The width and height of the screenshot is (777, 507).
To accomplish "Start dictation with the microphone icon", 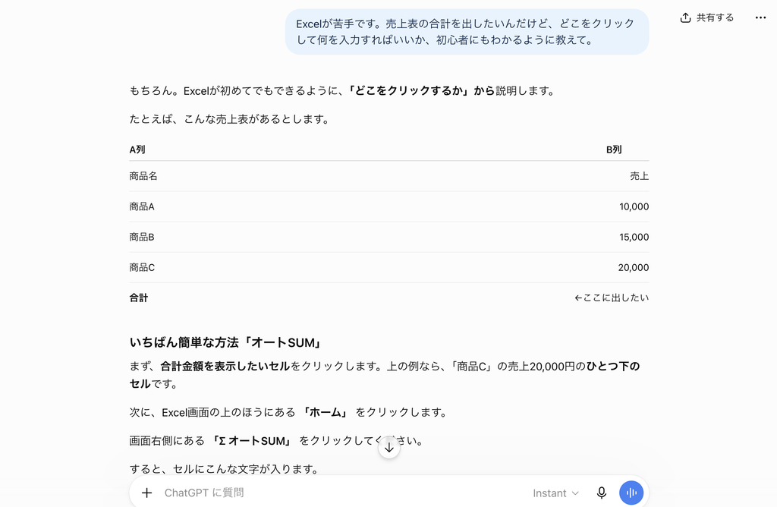I will [x=601, y=493].
